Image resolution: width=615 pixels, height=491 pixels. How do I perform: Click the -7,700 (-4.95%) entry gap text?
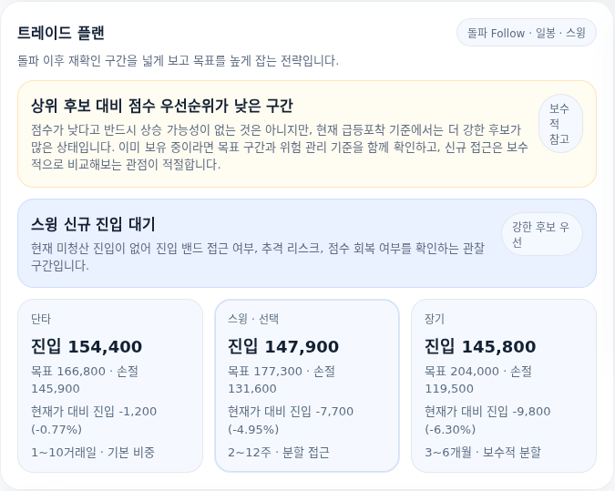[291, 420]
